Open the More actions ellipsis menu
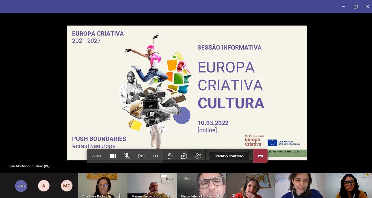372x198 pixels. click(x=156, y=156)
